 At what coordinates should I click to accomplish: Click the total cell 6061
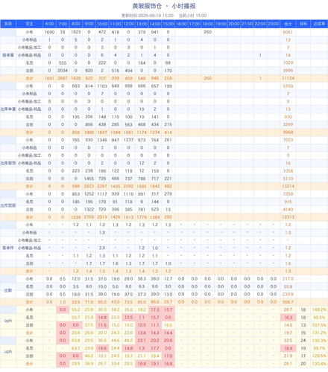288,32
